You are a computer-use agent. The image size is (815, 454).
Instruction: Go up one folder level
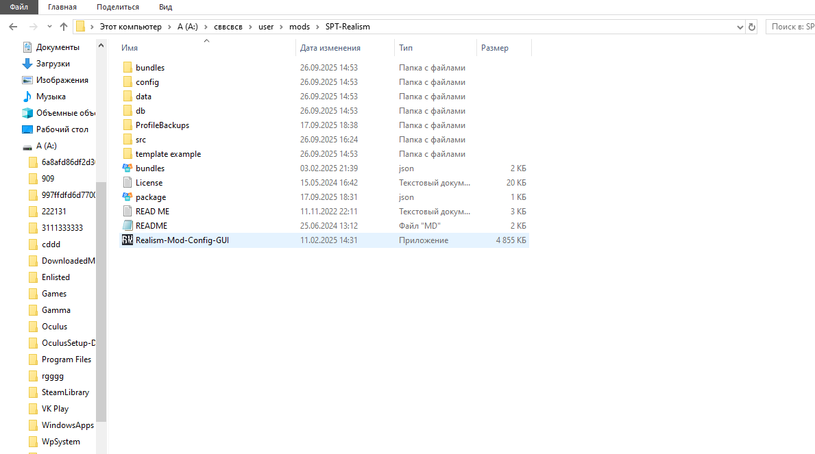click(64, 27)
